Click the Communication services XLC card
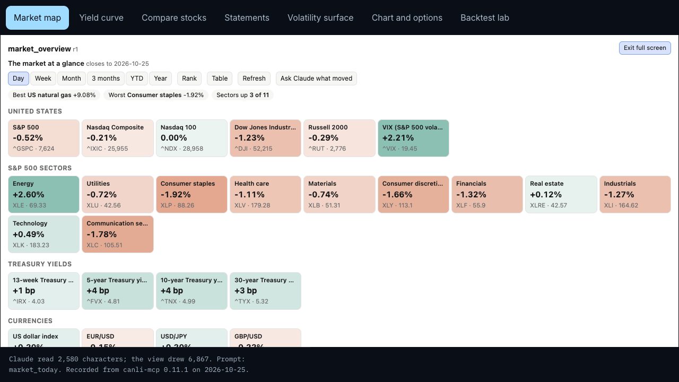 coord(118,234)
